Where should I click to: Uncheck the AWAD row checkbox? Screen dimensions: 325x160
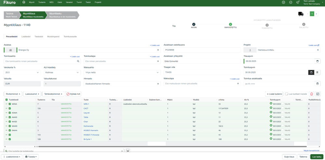click(x=9, y=117)
